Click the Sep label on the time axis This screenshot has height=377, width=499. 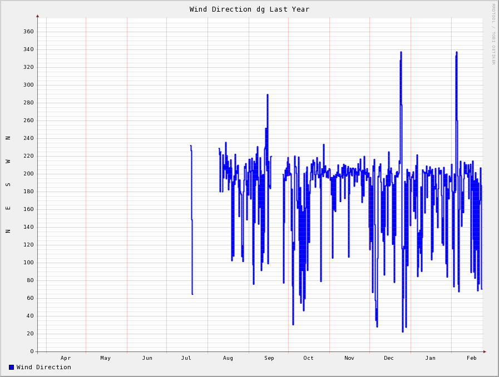point(269,358)
